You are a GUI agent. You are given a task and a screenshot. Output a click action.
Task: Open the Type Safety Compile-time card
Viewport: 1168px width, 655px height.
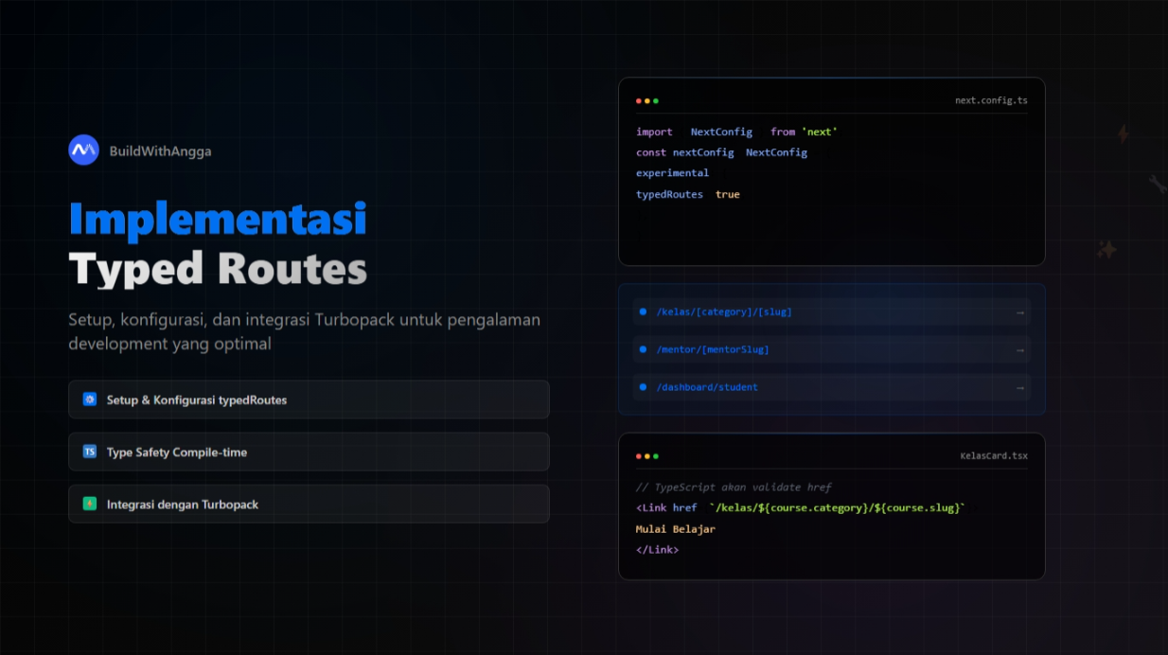[309, 452]
